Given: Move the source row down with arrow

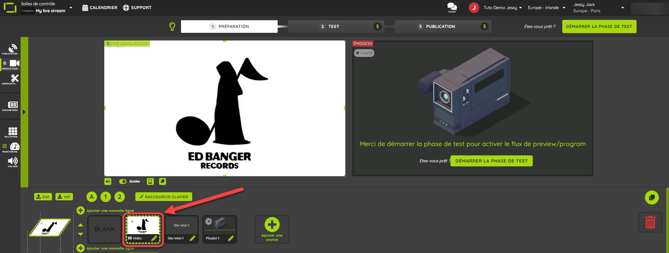Looking at the screenshot, I should [x=81, y=234].
